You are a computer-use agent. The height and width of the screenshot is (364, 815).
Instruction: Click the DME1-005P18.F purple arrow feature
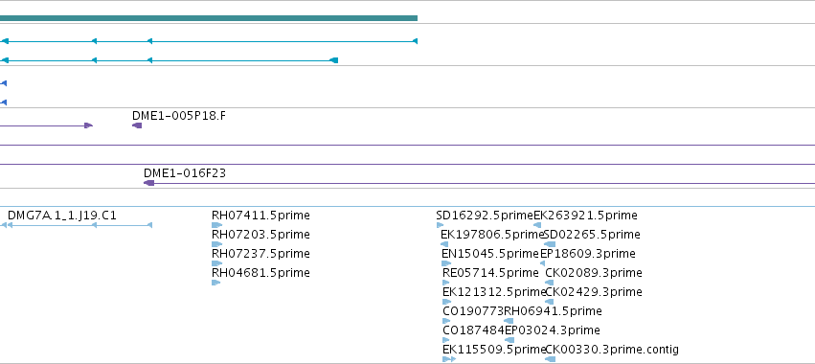pyautogui.click(x=137, y=125)
